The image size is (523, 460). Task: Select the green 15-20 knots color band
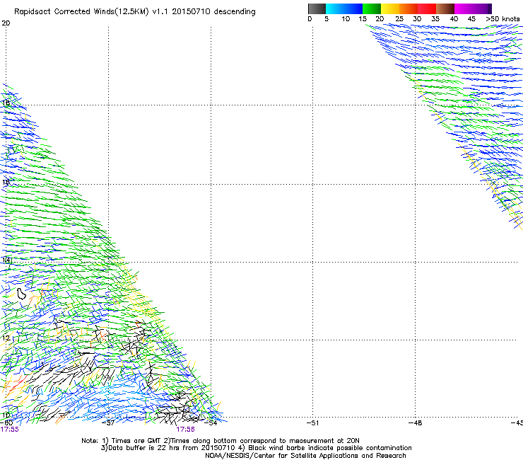[372, 8]
